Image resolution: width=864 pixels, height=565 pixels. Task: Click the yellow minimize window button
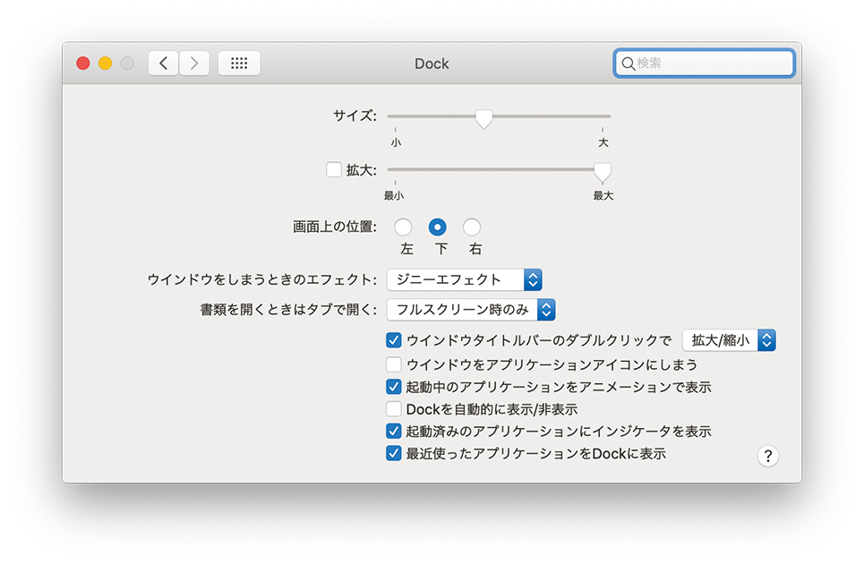click(105, 64)
